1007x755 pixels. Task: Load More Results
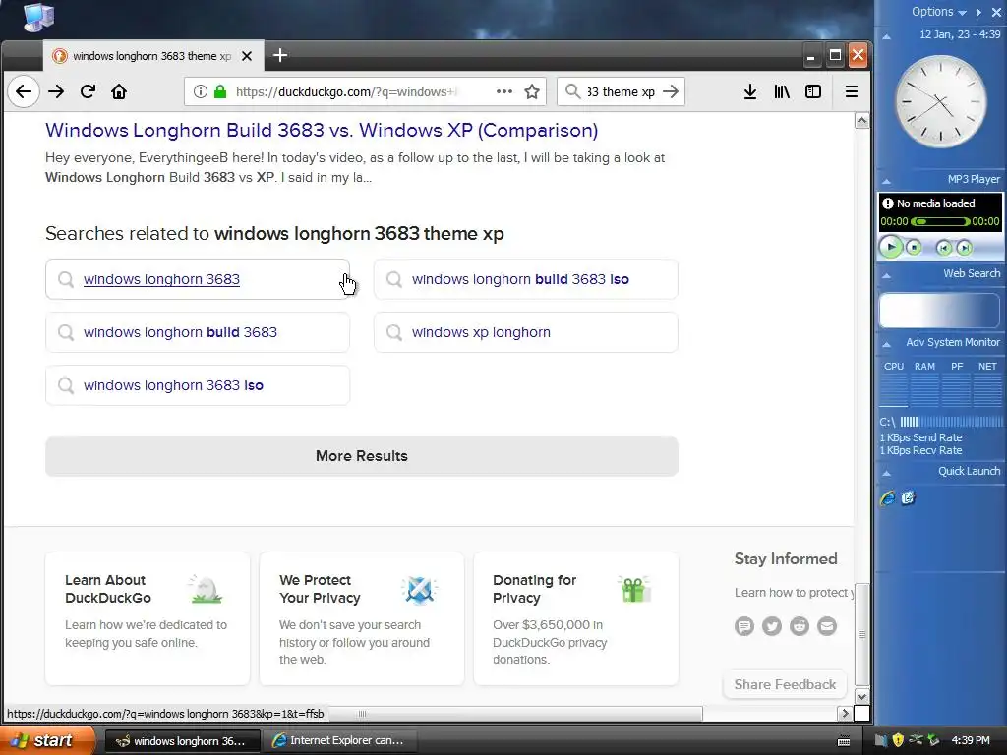point(362,456)
